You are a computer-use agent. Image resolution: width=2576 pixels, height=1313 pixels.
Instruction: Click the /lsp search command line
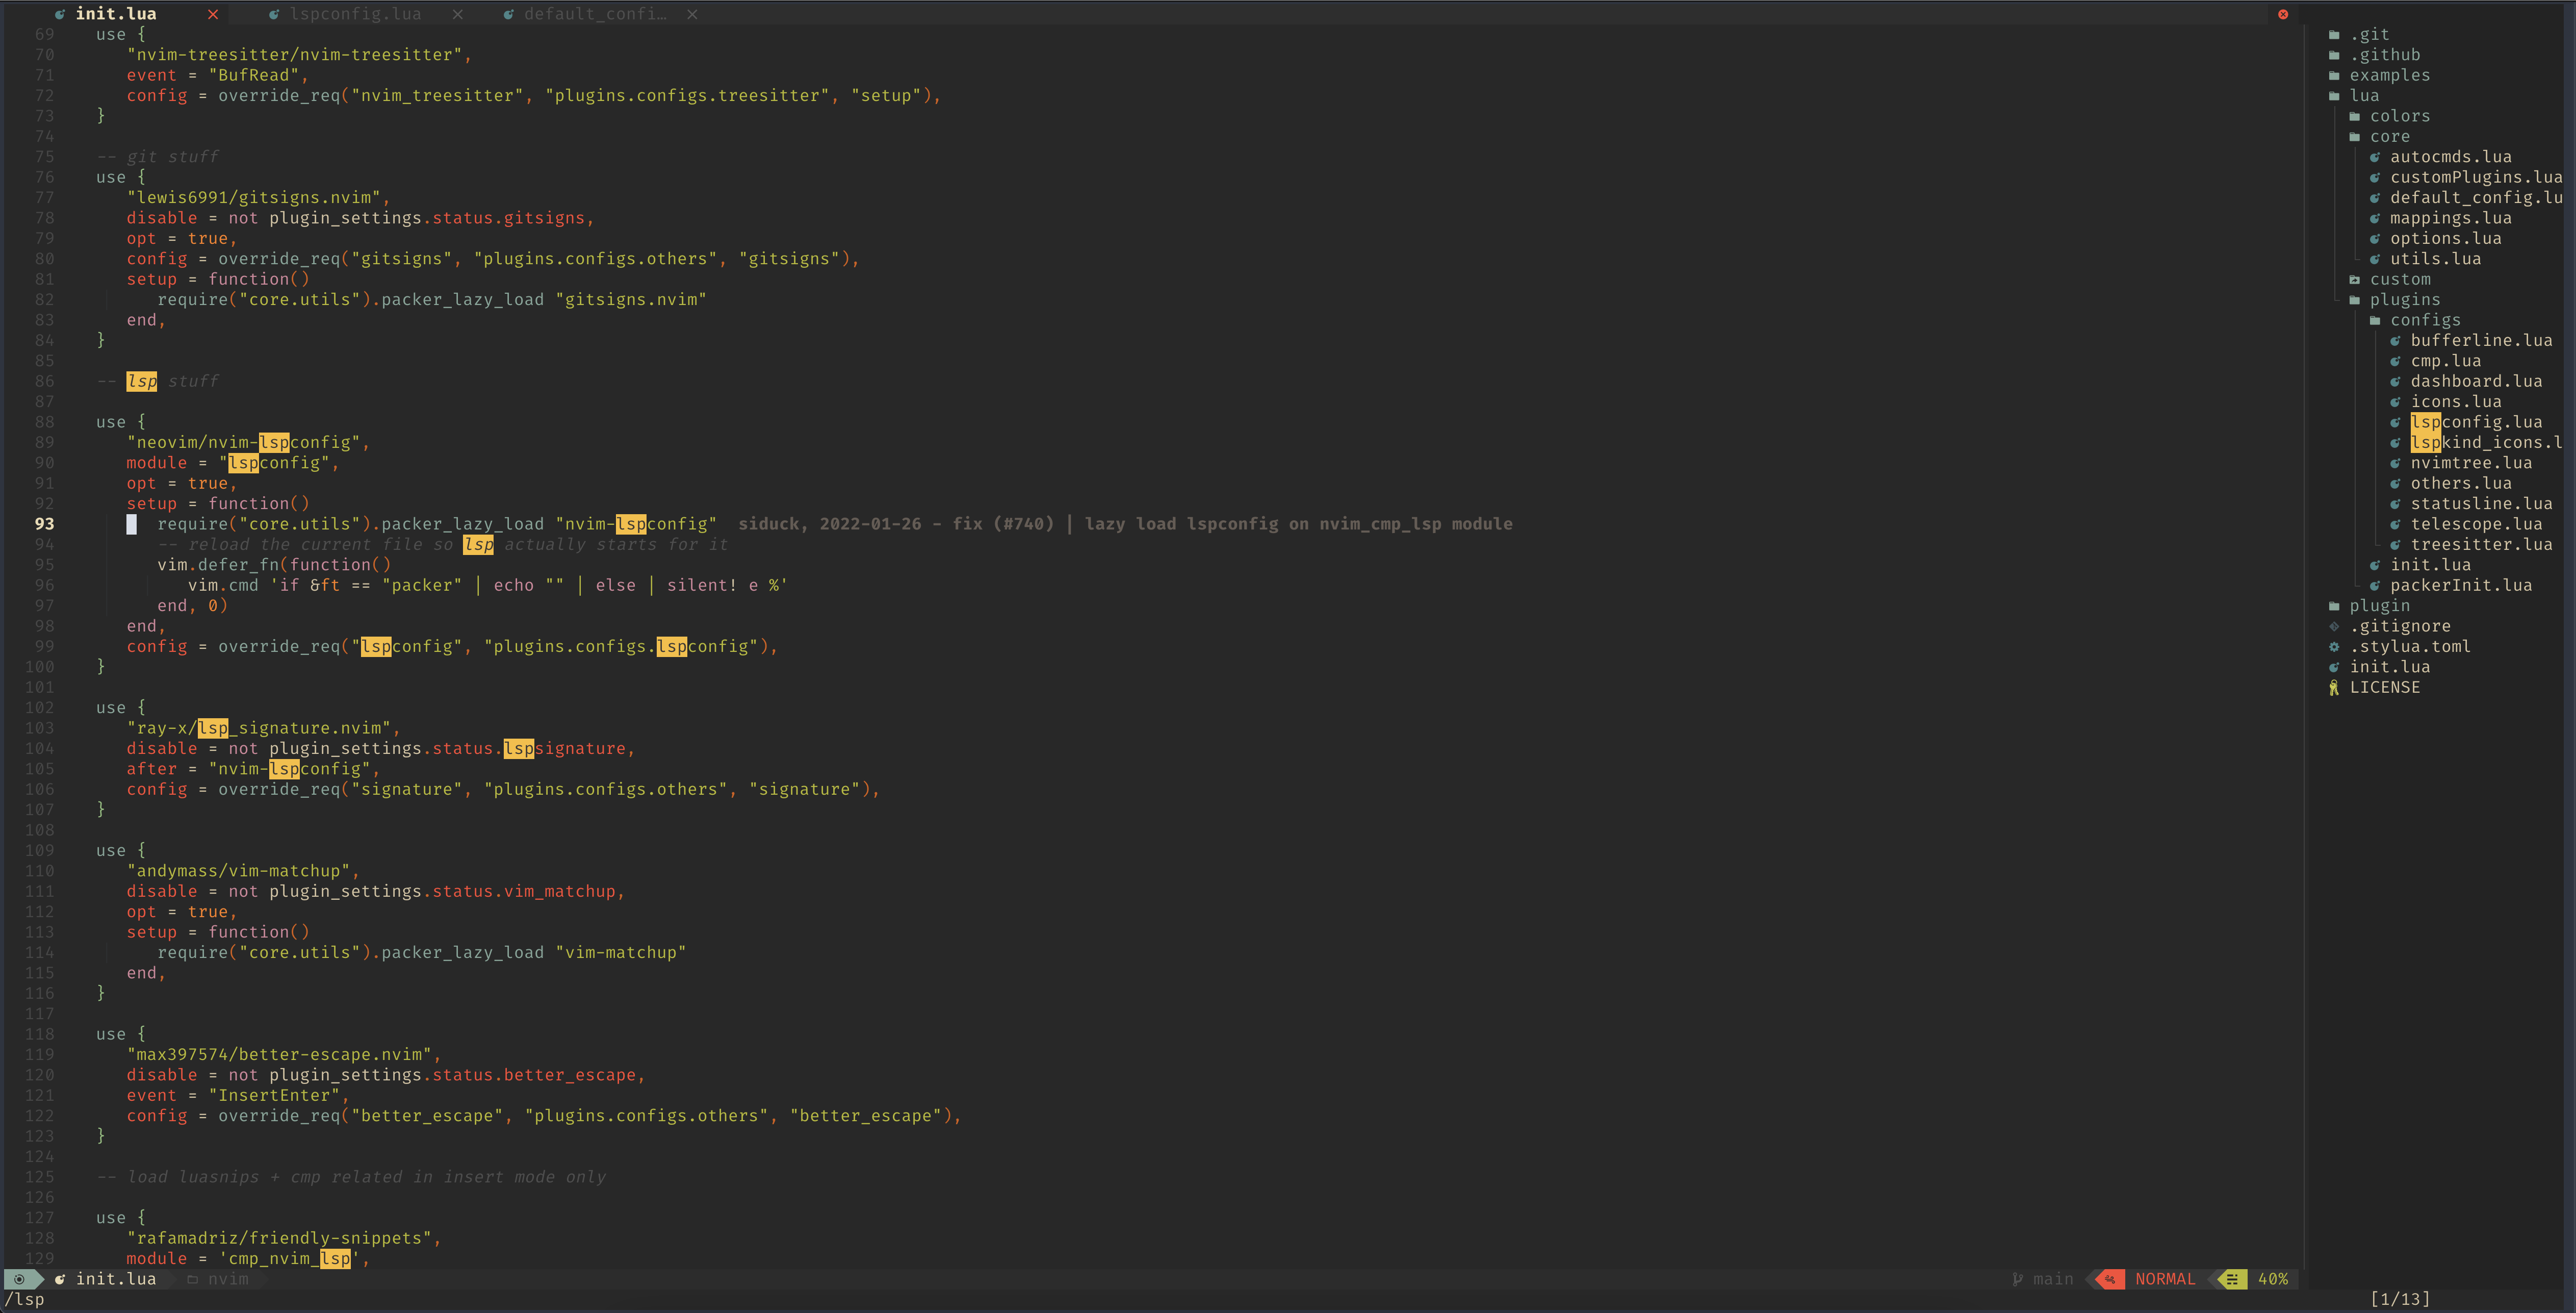25,1299
